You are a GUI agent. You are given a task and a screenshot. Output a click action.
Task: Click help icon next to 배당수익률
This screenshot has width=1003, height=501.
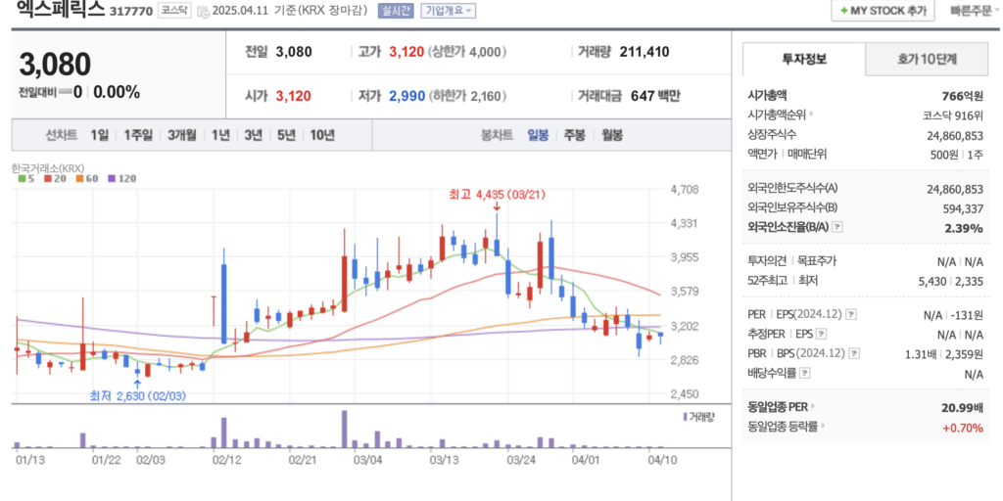805,373
